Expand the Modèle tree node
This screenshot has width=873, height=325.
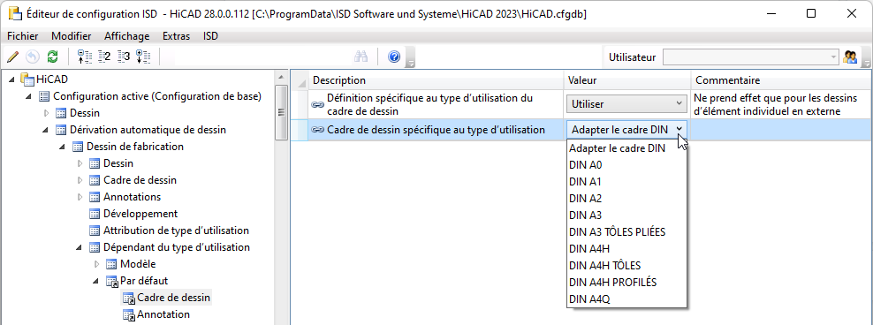[96, 264]
